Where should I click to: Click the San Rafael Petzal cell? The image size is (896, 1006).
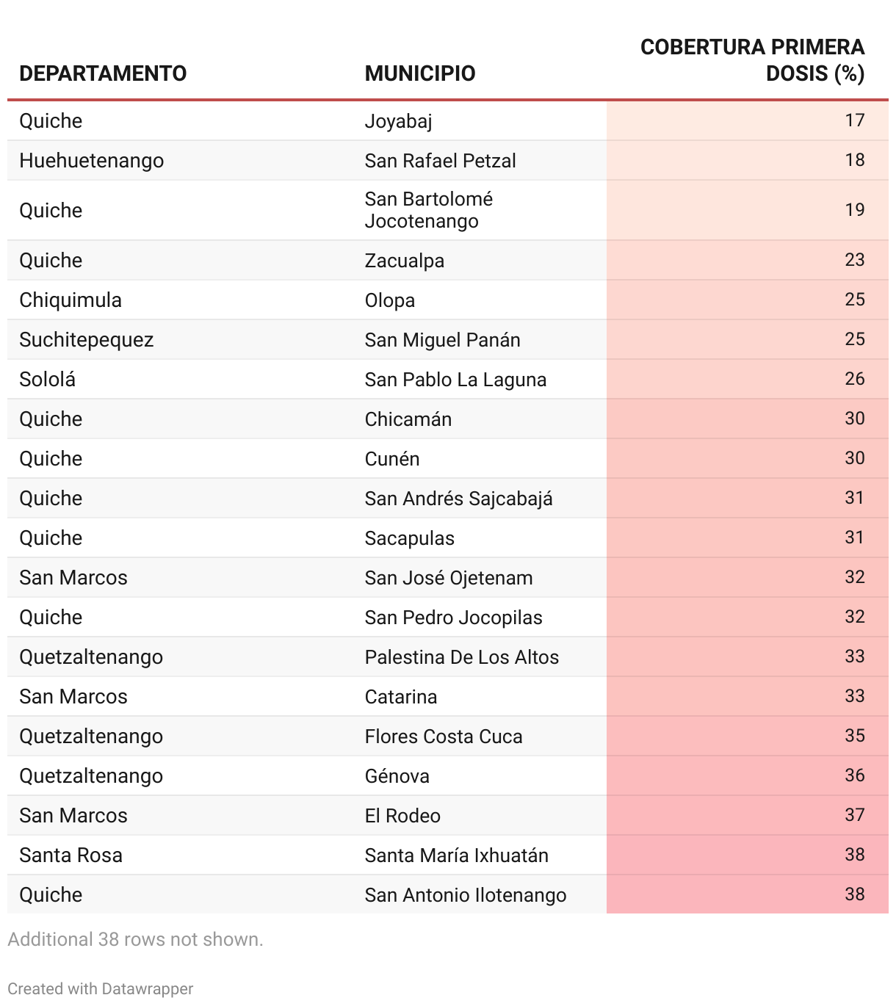coord(441,161)
